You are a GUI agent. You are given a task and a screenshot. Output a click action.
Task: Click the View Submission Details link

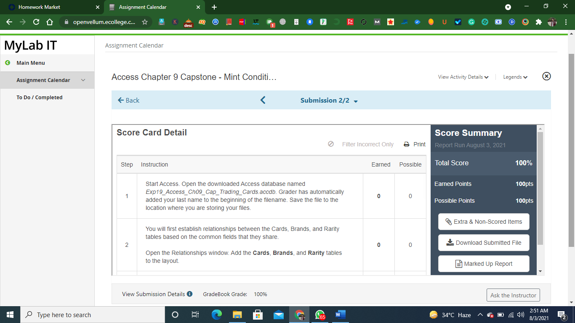(x=154, y=294)
